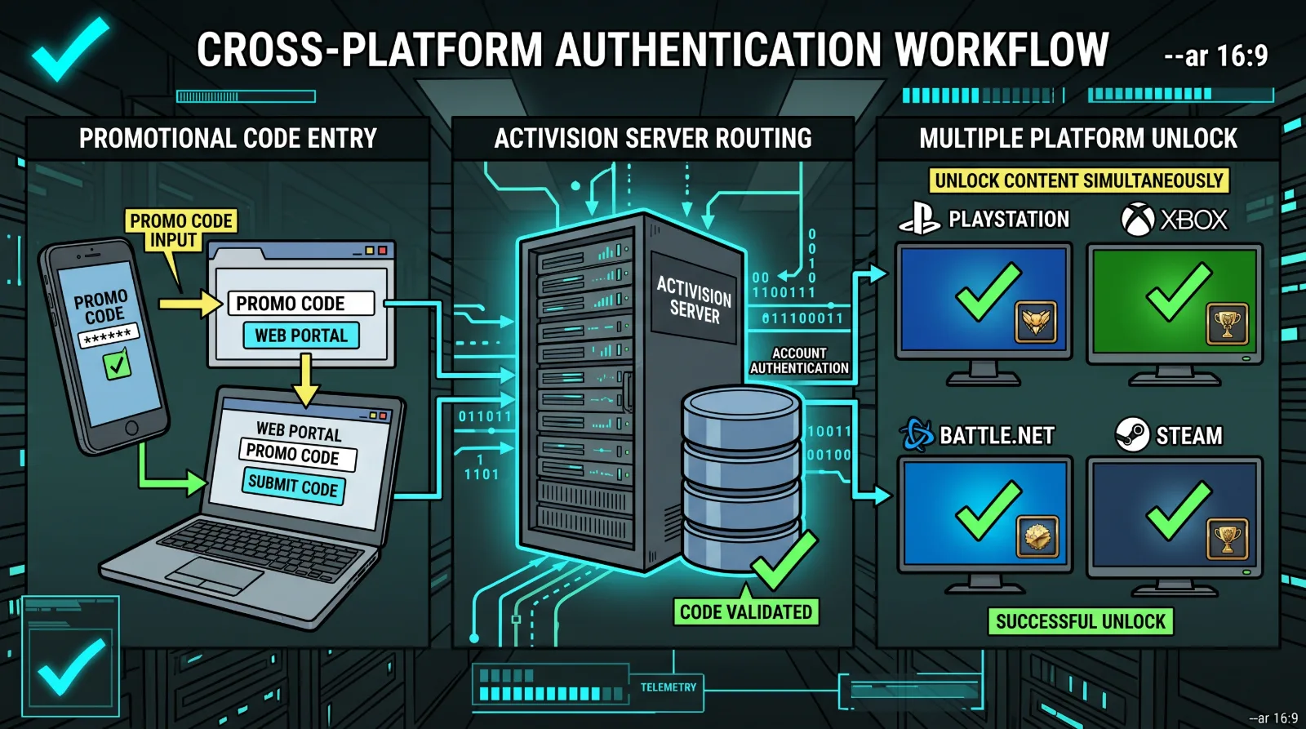This screenshot has height=729, width=1306.
Task: Select the PROMOTIONAL CODE ENTRY panel header
Action: [x=228, y=139]
